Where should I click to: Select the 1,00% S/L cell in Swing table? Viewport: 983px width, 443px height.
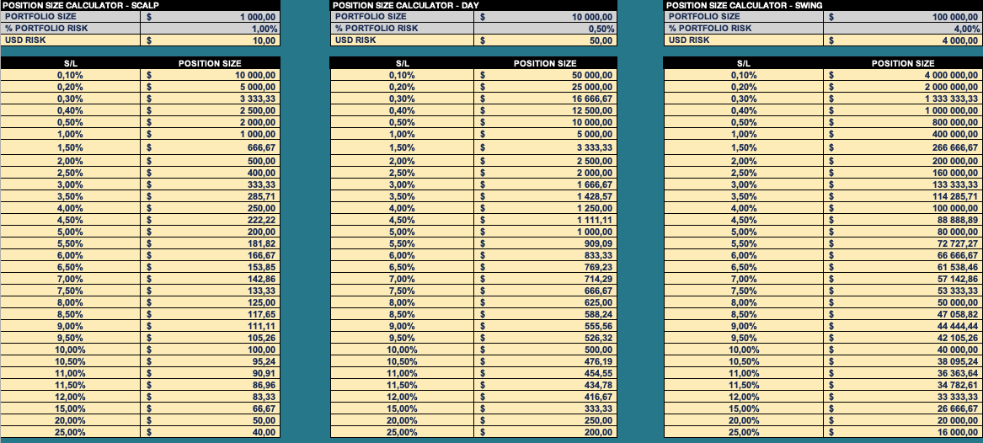pyautogui.click(x=744, y=134)
